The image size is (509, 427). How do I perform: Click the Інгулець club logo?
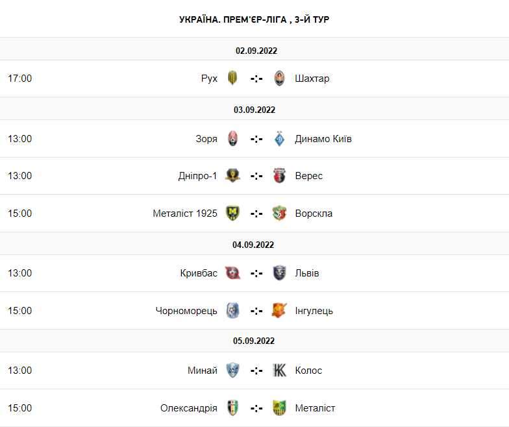point(280,311)
